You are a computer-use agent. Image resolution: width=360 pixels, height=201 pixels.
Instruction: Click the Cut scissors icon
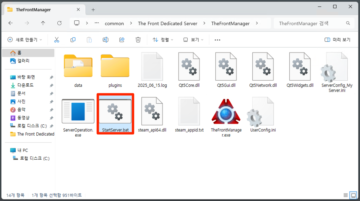[x=57, y=40]
